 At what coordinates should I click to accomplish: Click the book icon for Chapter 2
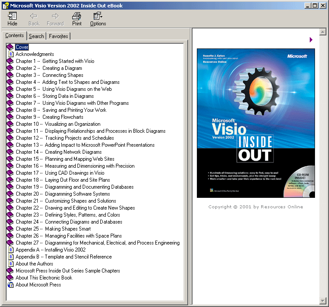point(10,68)
